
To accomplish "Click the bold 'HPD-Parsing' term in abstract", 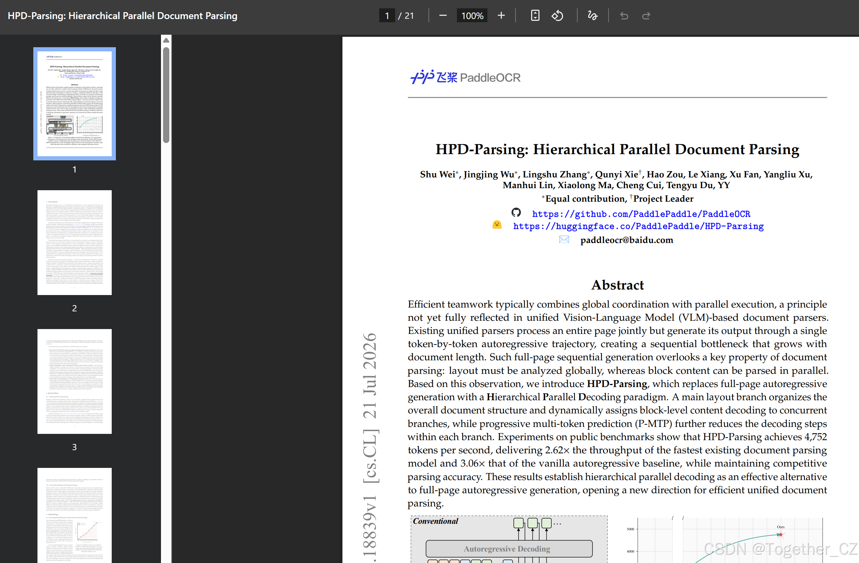I will [617, 384].
